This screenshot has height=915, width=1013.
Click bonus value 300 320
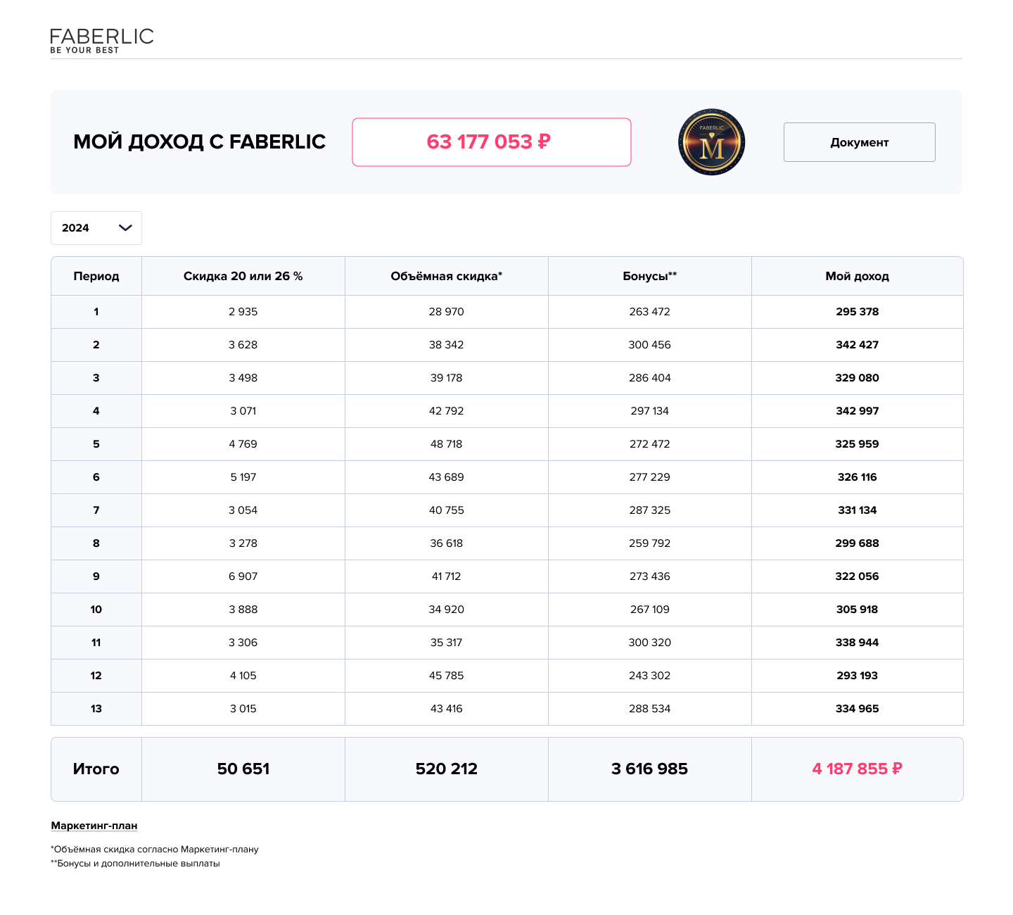[650, 643]
